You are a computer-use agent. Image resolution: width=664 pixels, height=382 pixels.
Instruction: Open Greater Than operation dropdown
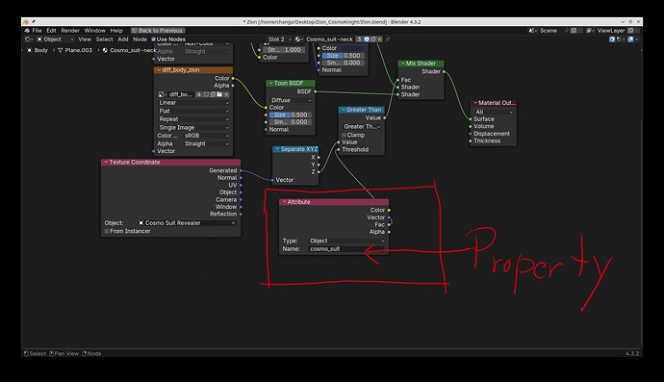tap(362, 127)
